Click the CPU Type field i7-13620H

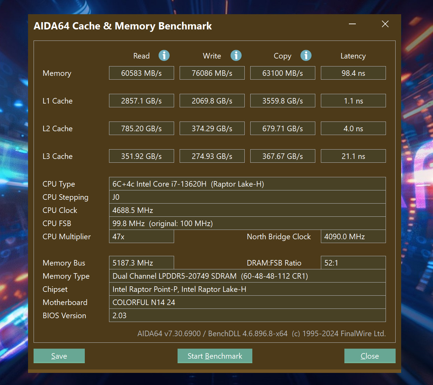point(247,184)
